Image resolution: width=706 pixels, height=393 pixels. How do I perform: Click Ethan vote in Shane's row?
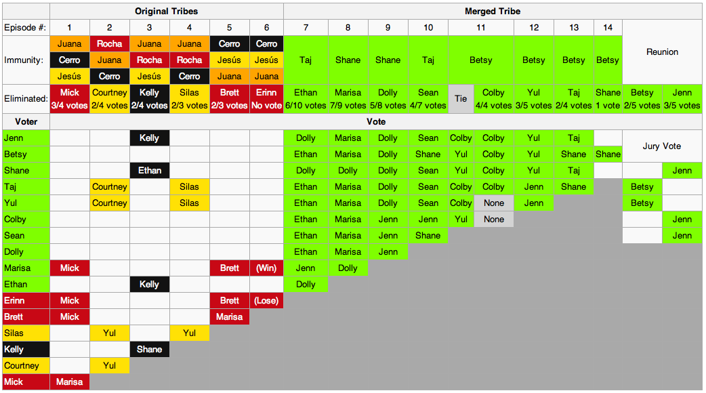pos(150,171)
